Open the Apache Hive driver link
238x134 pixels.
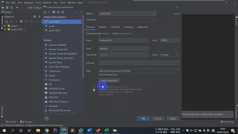[x=125, y=33]
